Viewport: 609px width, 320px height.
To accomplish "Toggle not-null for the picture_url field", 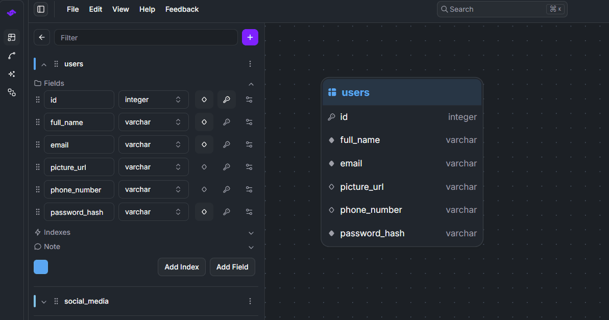I will click(204, 167).
